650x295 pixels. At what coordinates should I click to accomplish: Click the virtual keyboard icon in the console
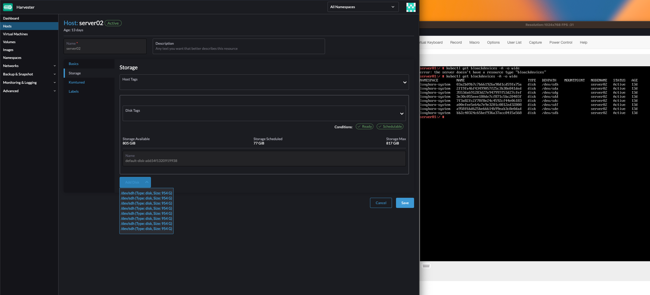426,265
